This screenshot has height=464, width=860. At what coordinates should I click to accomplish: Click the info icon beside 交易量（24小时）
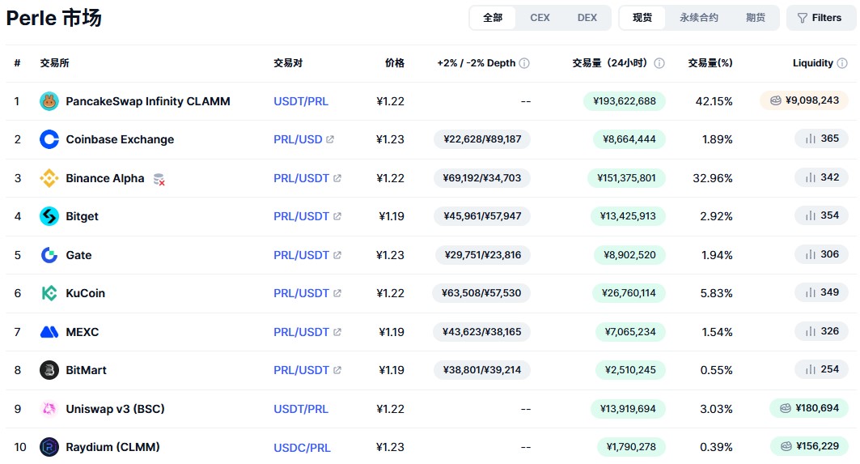pos(659,63)
